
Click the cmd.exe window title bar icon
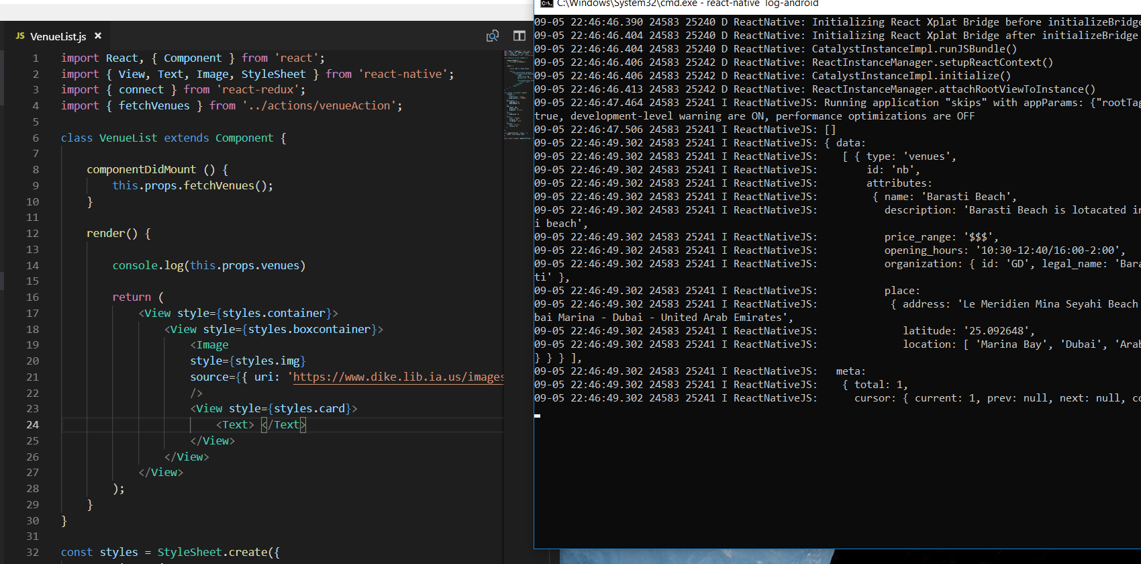[x=546, y=3]
